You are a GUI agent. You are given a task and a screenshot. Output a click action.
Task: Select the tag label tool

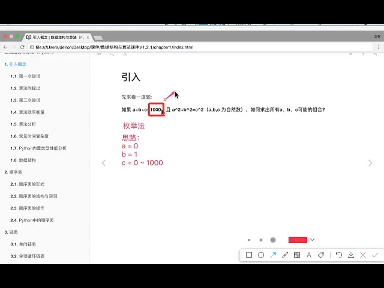click(321, 255)
